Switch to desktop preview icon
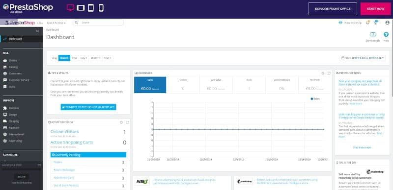This screenshot has height=190, width=393. click(x=70, y=8)
